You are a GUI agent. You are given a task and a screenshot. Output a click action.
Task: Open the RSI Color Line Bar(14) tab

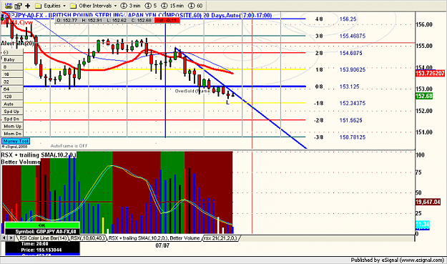43,238
